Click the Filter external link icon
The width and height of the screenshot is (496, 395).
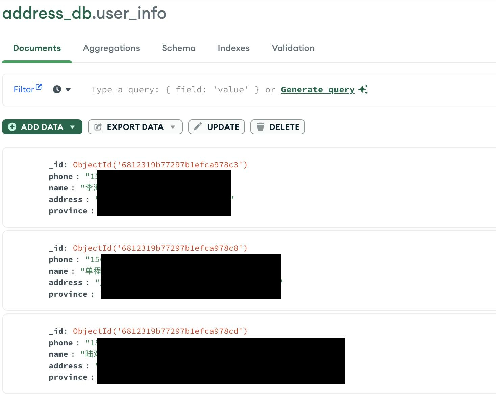[x=39, y=87]
